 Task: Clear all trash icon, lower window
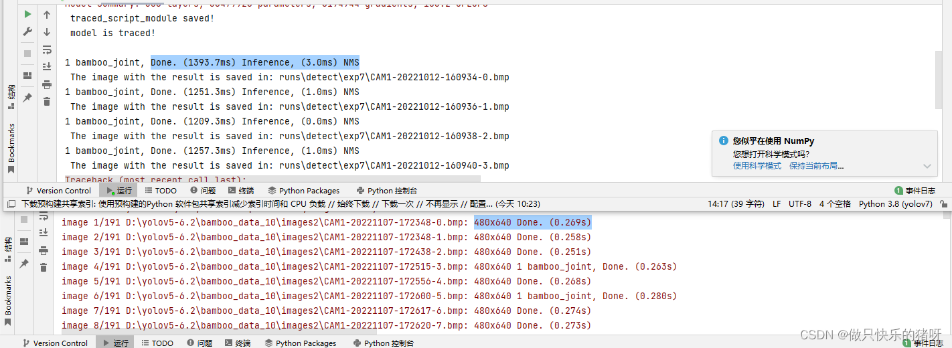tap(44, 267)
